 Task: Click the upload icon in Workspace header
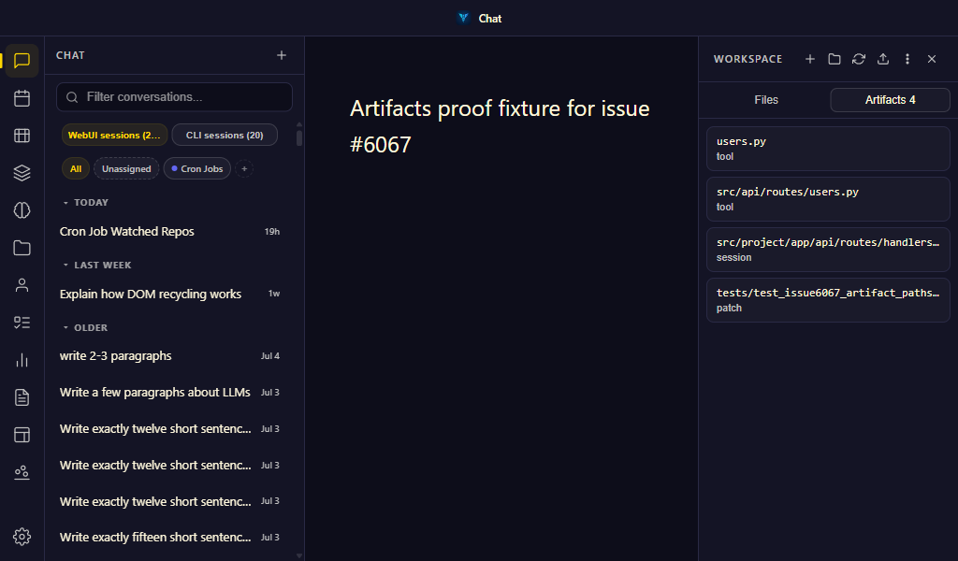coord(883,59)
